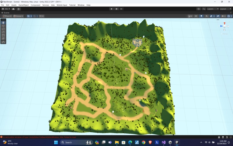Open the scene camera settings dropdown
Image resolution: width=233 pixels, height=146 pixels.
pyautogui.click(x=223, y=16)
